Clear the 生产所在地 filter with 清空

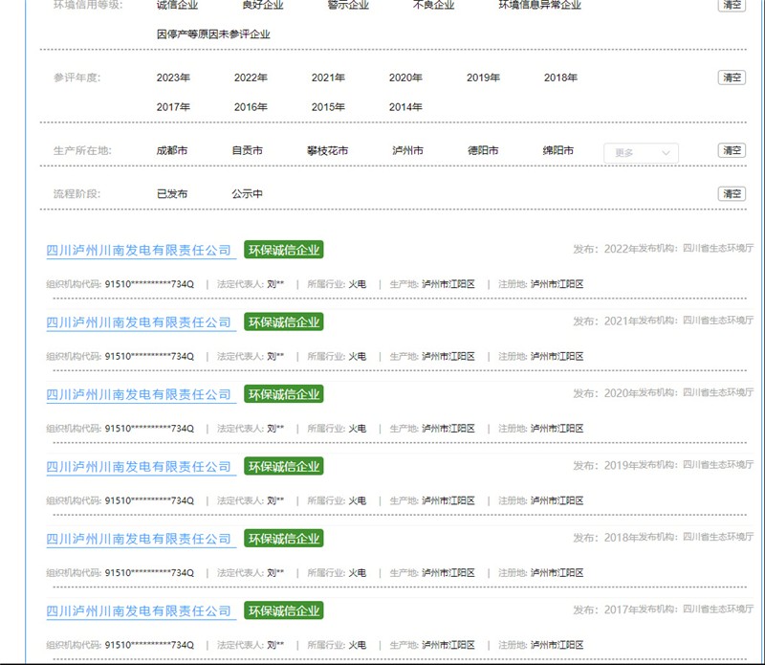pyautogui.click(x=732, y=150)
